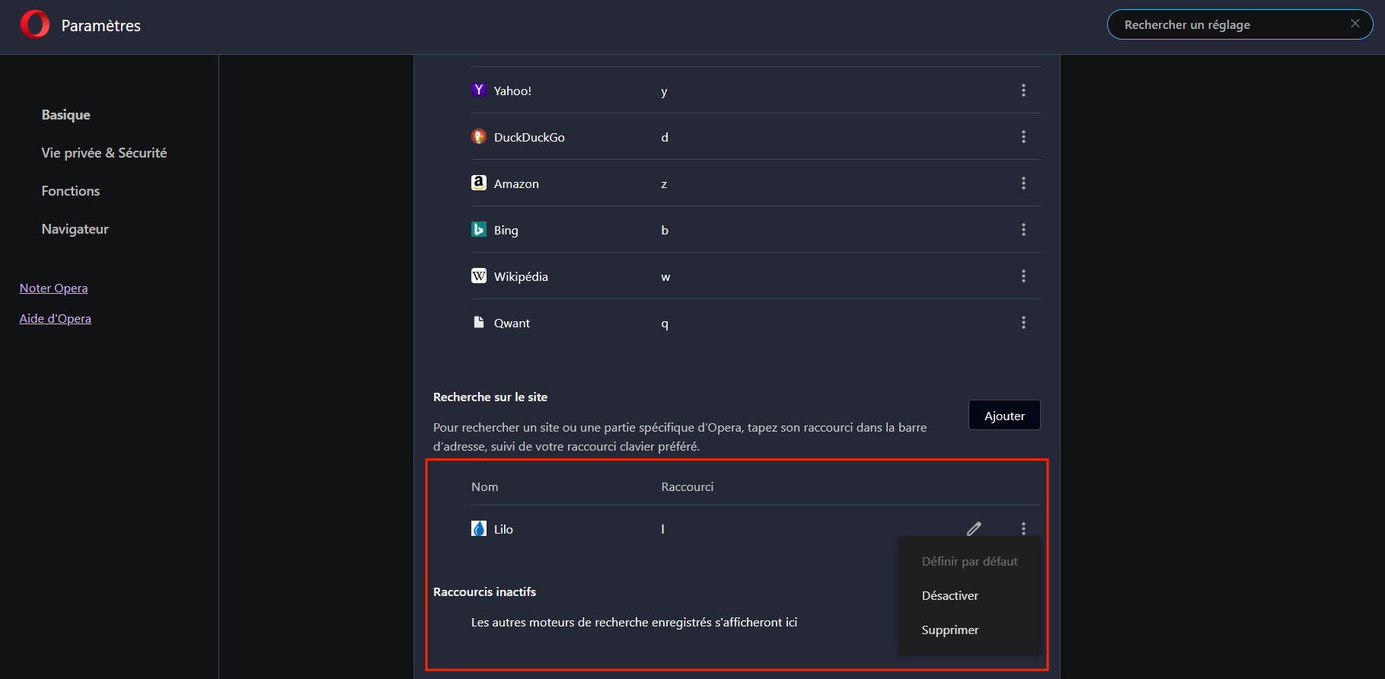Screen dimensions: 1385x679
Task: Click the Amazon engine name
Action: pyautogui.click(x=516, y=184)
